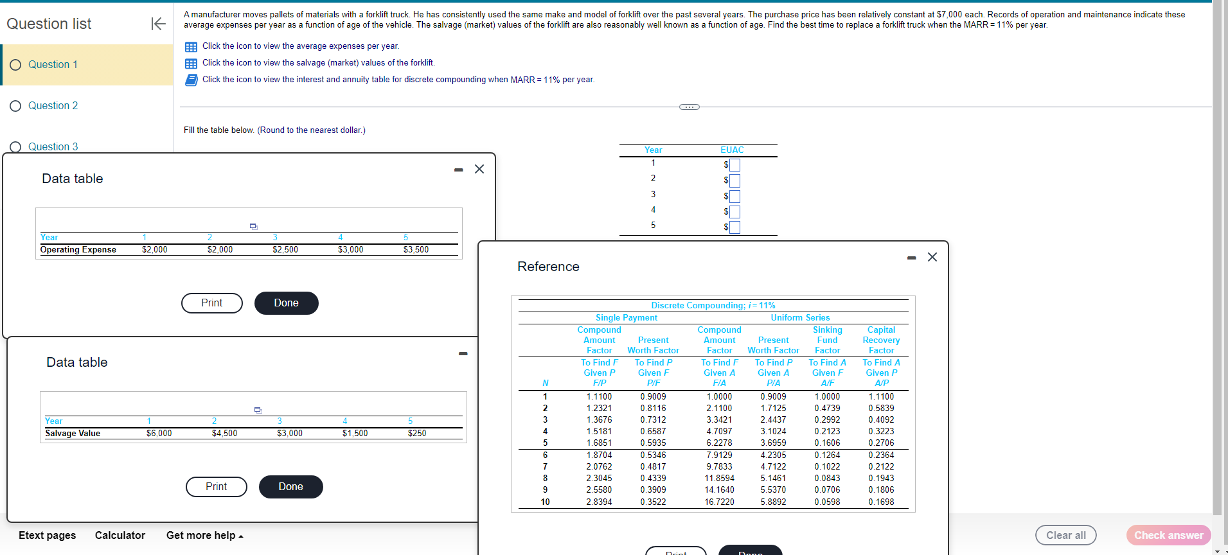Viewport: 1228px width, 555px height.
Task: Click the vertical scrollbar of the question pane
Action: [x=1217, y=257]
